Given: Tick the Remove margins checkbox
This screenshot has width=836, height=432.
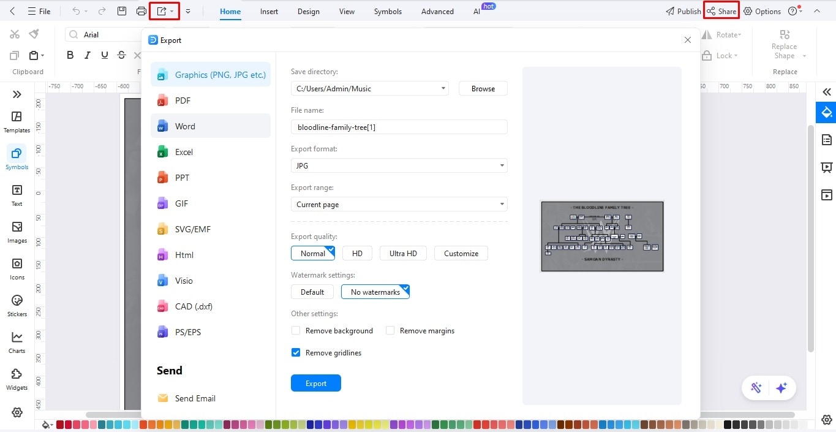Looking at the screenshot, I should (390, 330).
